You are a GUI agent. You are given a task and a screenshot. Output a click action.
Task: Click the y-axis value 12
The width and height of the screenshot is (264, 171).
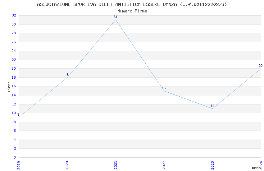(14, 104)
